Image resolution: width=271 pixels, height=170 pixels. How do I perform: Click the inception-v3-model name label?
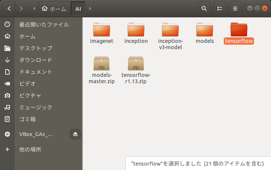pyautogui.click(x=171, y=44)
